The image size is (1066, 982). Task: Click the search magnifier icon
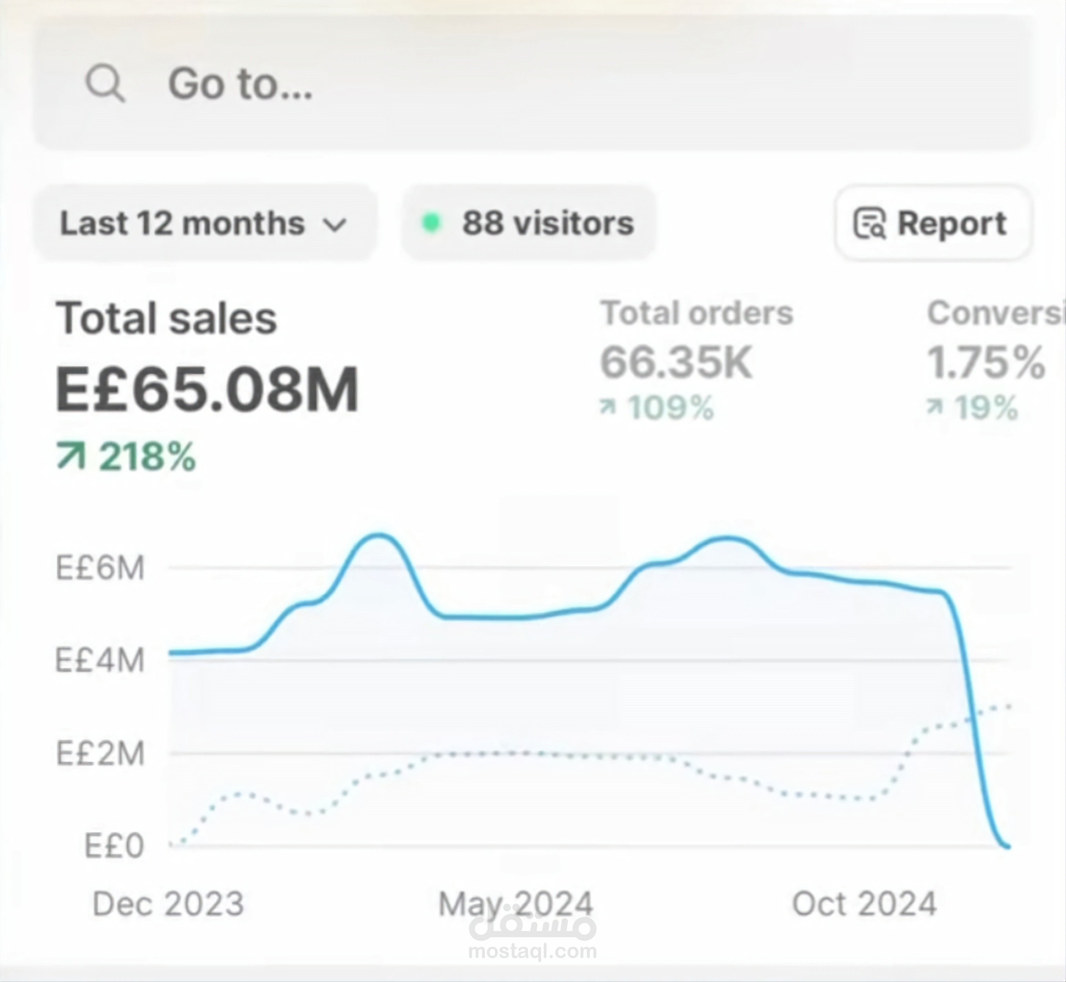click(105, 83)
